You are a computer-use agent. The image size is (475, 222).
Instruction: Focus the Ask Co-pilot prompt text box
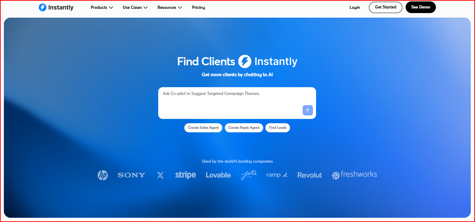tap(237, 103)
